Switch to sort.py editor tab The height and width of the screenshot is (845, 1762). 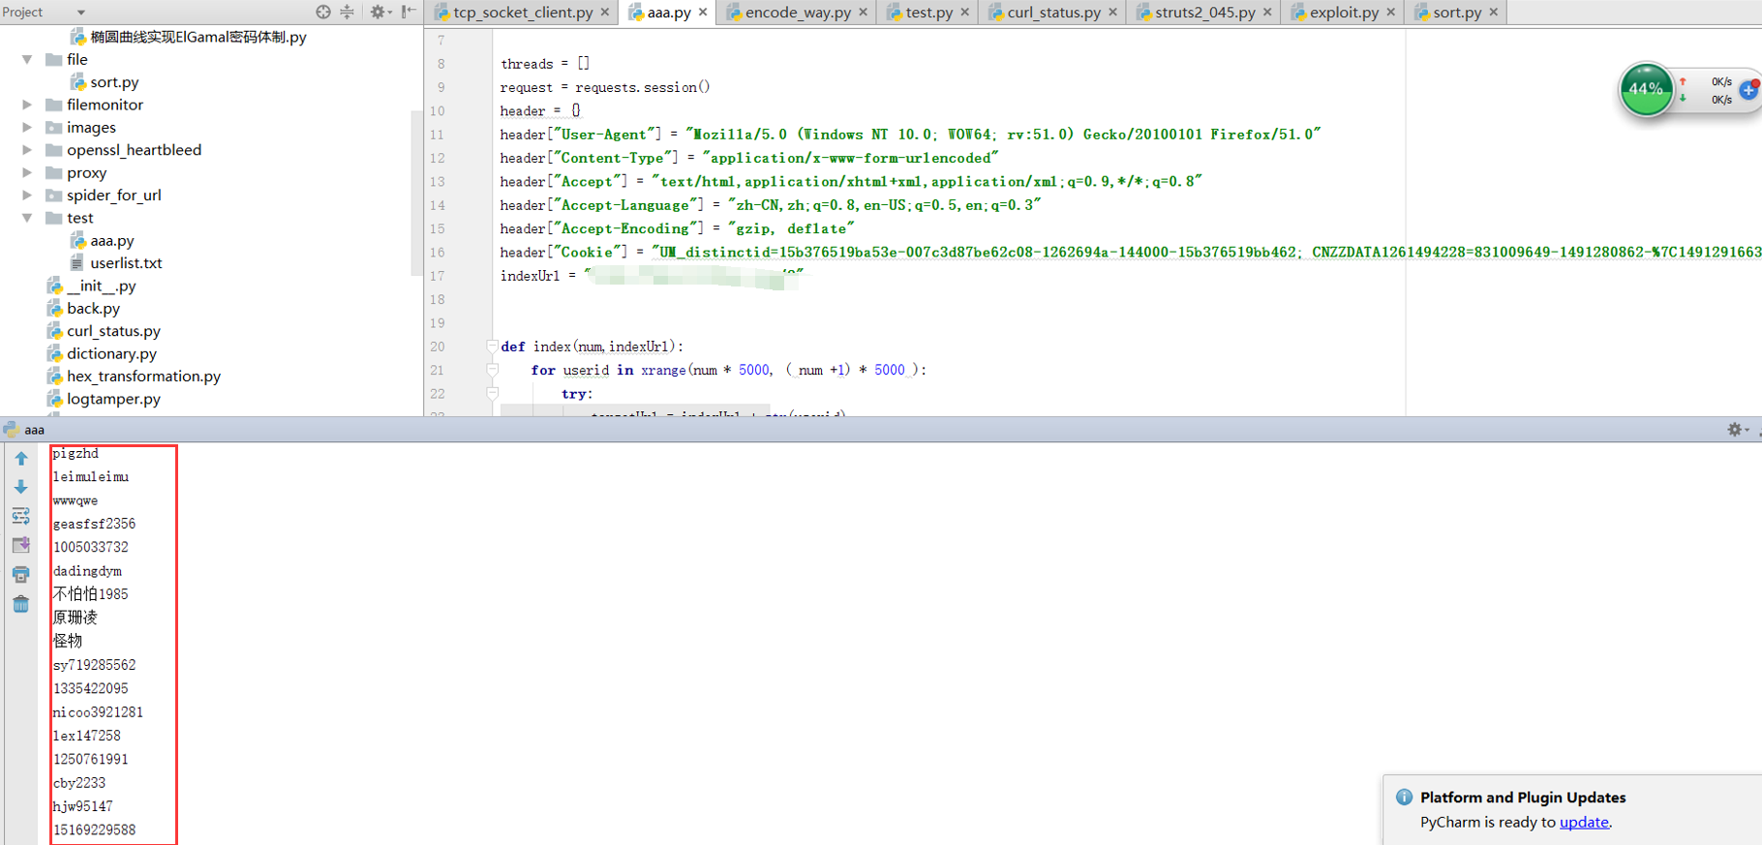[1457, 13]
